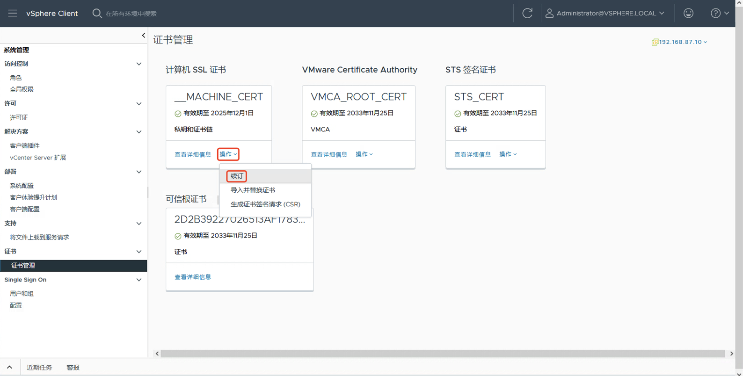This screenshot has height=376, width=743.
Task: Go to 全局权限 in sidebar
Action: tap(22, 89)
